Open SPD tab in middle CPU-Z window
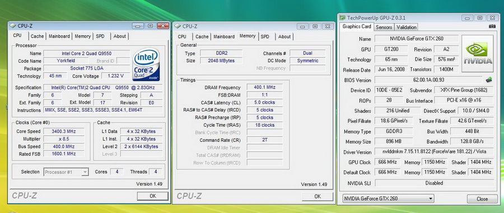 (x=265, y=36)
